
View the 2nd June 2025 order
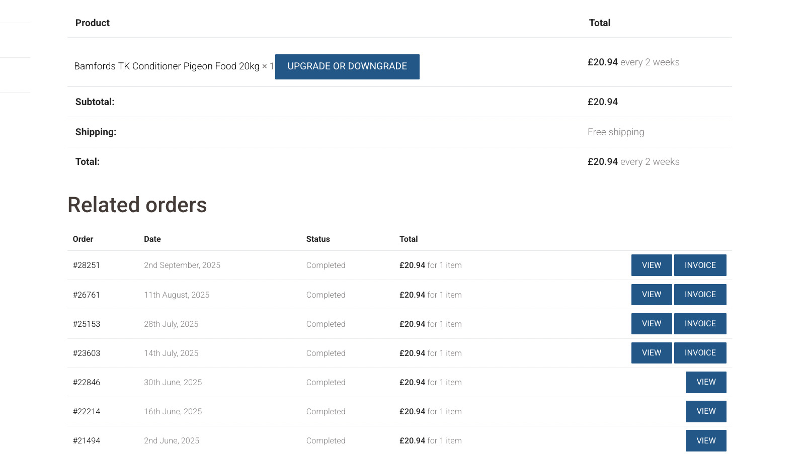[705, 440]
